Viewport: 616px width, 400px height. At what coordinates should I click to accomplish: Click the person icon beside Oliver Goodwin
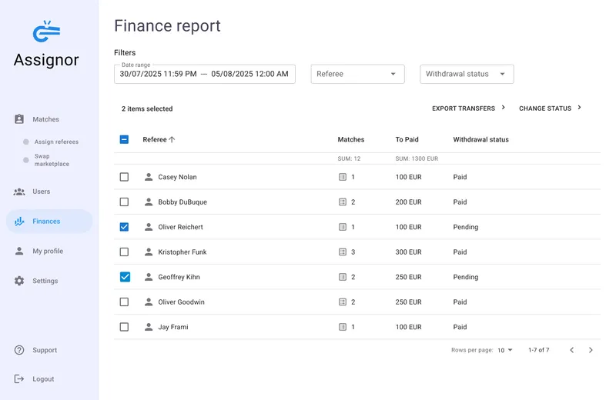pos(149,302)
